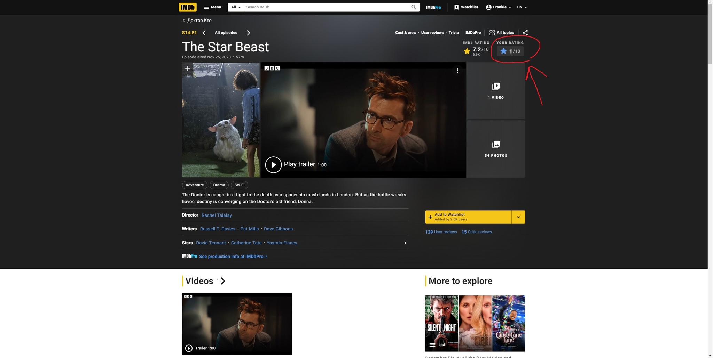The image size is (713, 358).
Task: Change your rating of 1/10
Action: tap(510, 51)
